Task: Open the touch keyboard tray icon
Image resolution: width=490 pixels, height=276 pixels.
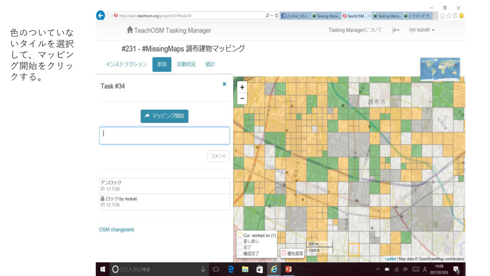Action: point(416,269)
